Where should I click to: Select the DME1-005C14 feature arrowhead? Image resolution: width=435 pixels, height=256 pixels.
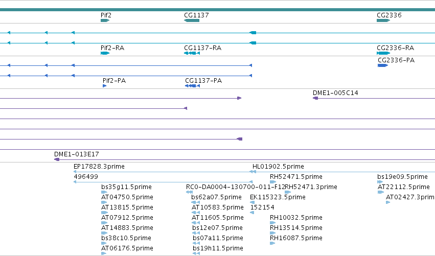point(315,98)
